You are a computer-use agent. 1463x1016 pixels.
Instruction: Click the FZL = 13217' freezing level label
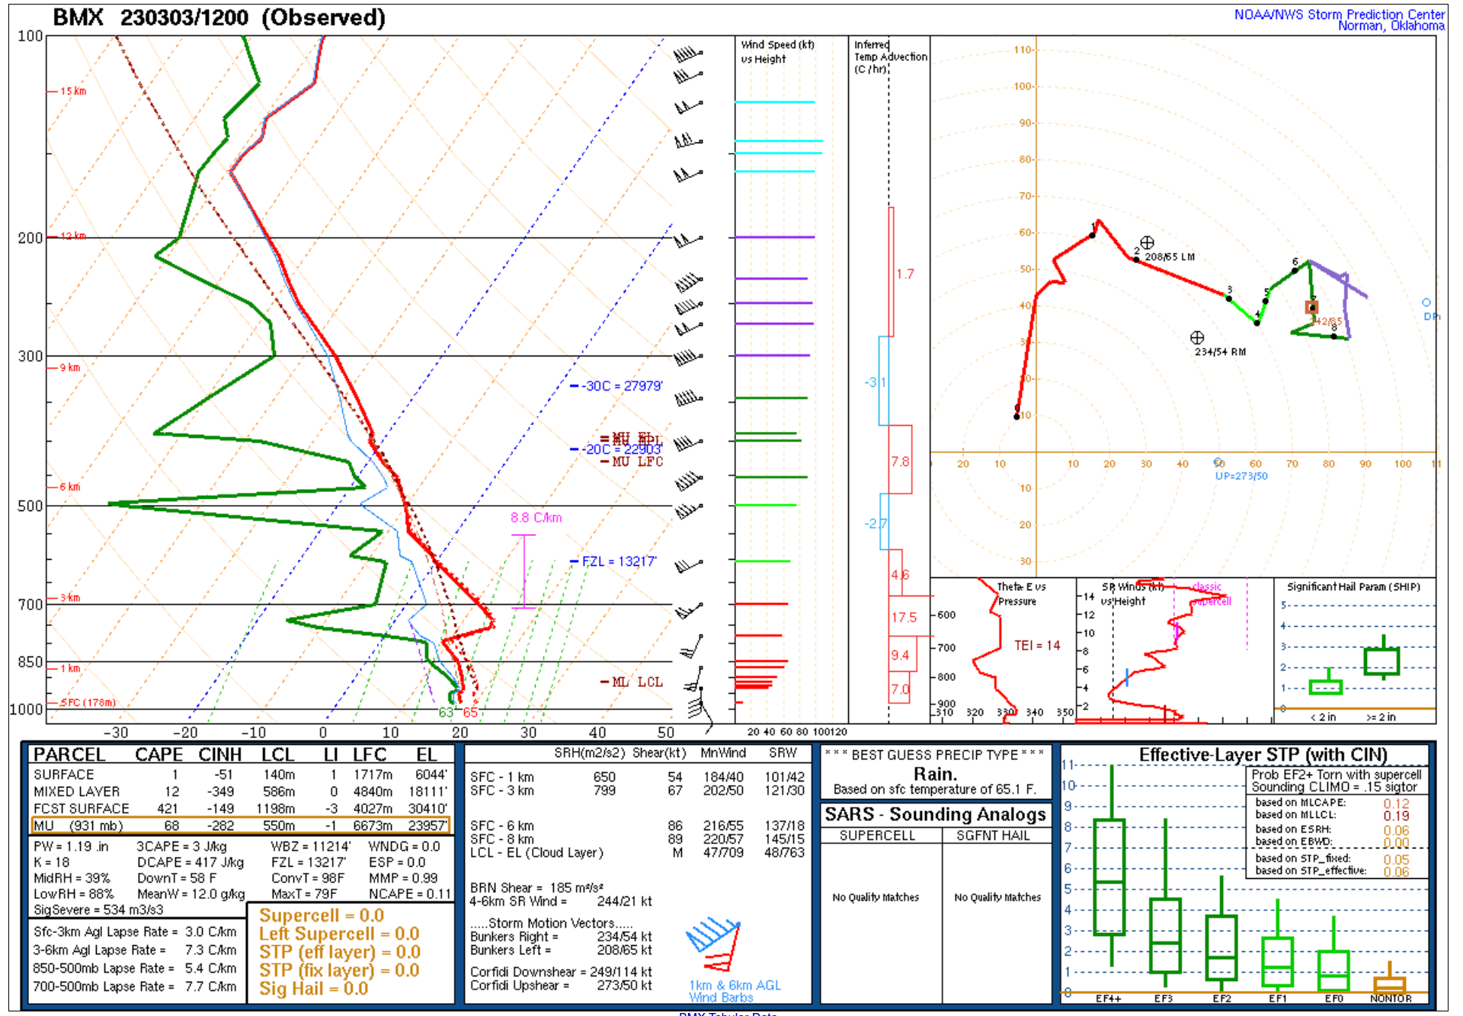(618, 561)
